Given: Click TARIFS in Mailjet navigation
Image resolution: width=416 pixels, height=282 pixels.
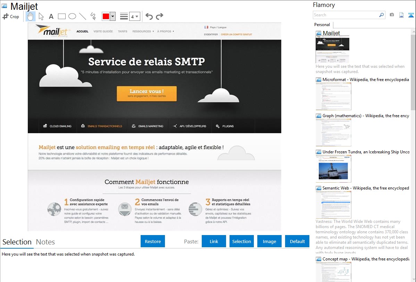Looking at the screenshot, I should 123,31.
